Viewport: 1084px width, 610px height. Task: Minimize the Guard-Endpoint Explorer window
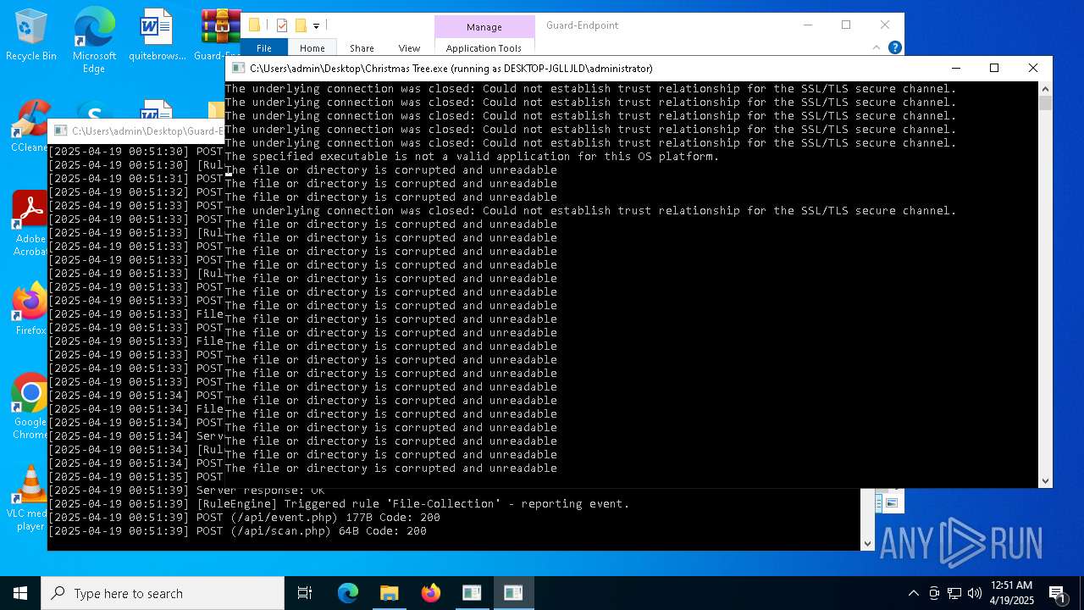click(x=808, y=25)
